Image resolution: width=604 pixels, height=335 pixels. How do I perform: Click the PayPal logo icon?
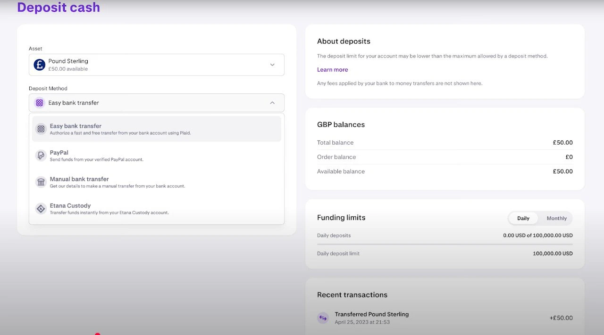coord(40,155)
